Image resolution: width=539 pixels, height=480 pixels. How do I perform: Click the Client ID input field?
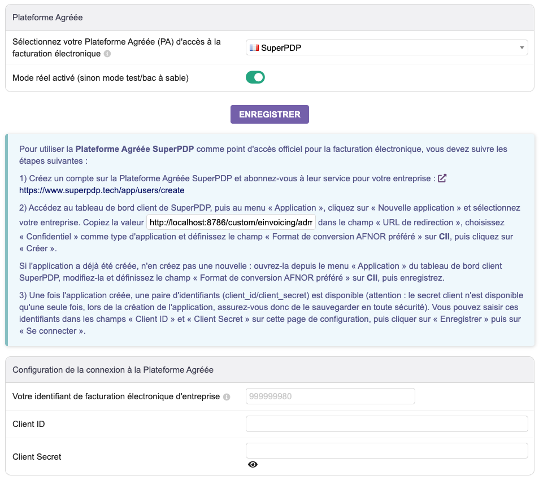tap(386, 424)
